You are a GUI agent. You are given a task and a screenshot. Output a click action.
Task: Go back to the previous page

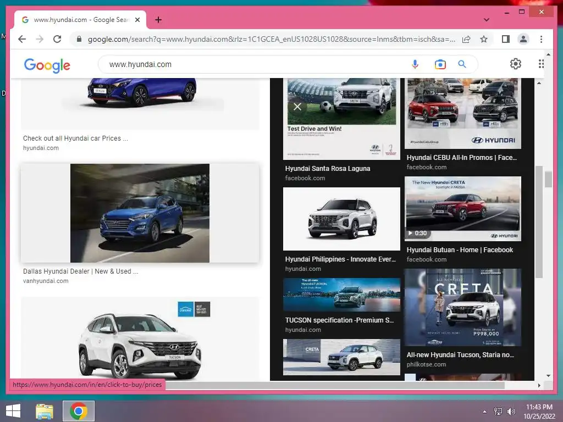22,39
